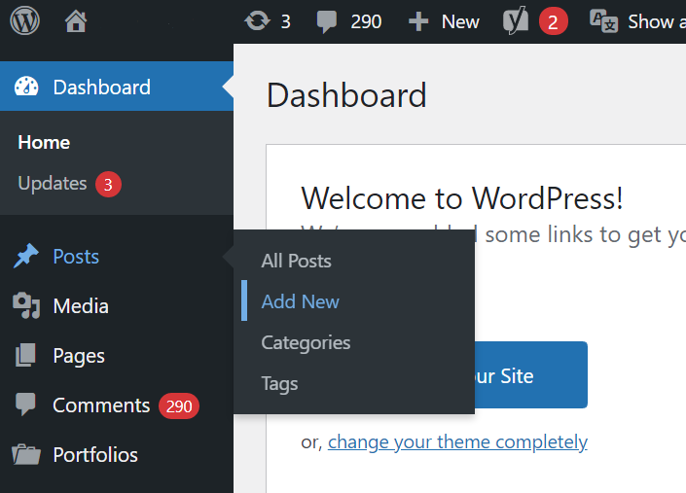Image resolution: width=686 pixels, height=493 pixels.
Task: Open Tags from Posts submenu
Action: (x=279, y=383)
